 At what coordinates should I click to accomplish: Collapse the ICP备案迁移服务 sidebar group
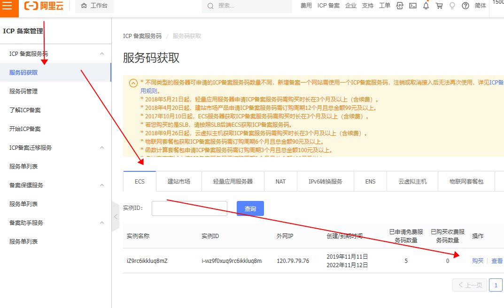[x=102, y=148]
